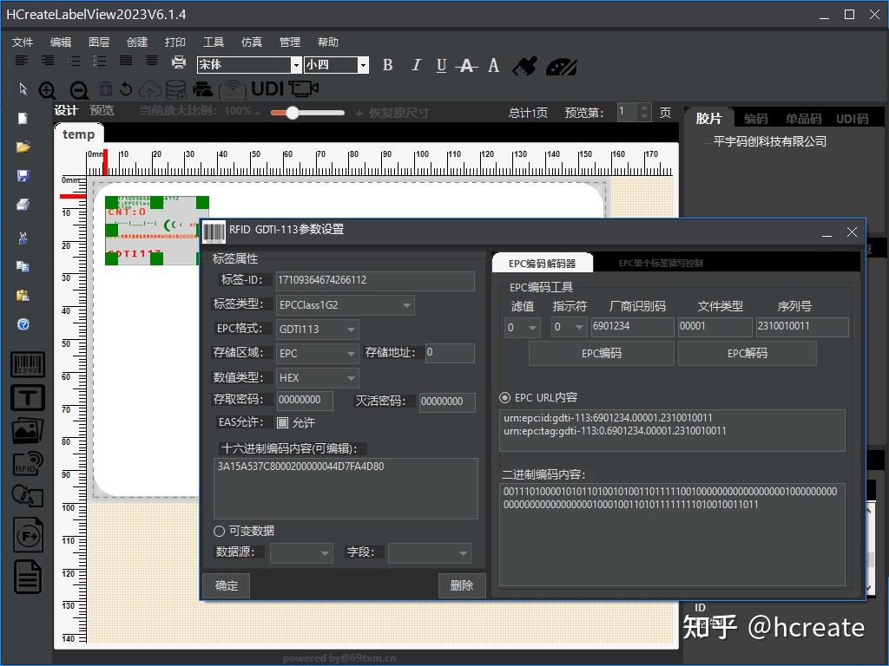Select the EPC URL内容 radio button
Image resolution: width=889 pixels, height=666 pixels.
coord(504,398)
